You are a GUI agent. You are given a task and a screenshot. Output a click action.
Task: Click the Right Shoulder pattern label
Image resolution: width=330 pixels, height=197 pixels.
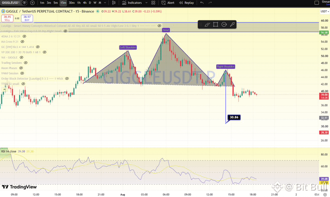tap(226, 67)
